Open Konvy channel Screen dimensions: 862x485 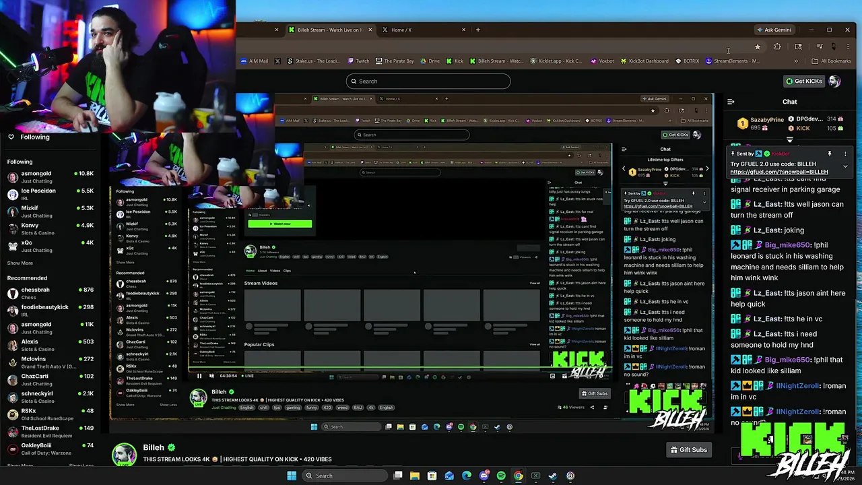point(50,229)
